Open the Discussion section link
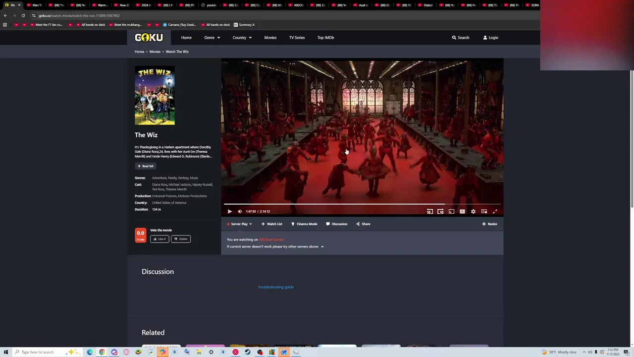The height and width of the screenshot is (357, 634). pyautogui.click(x=337, y=224)
